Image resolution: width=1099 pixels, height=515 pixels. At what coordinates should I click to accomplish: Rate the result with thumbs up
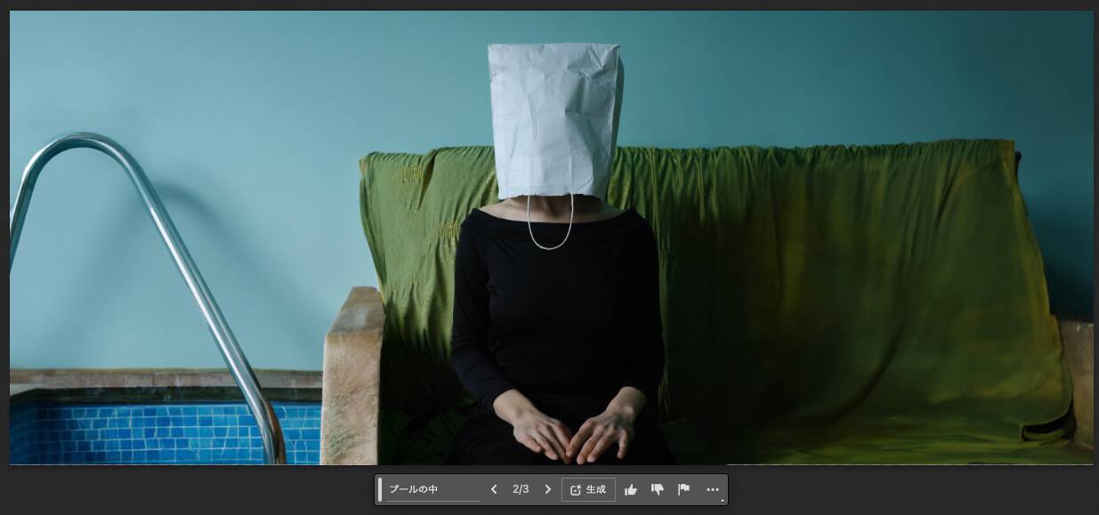(x=631, y=489)
